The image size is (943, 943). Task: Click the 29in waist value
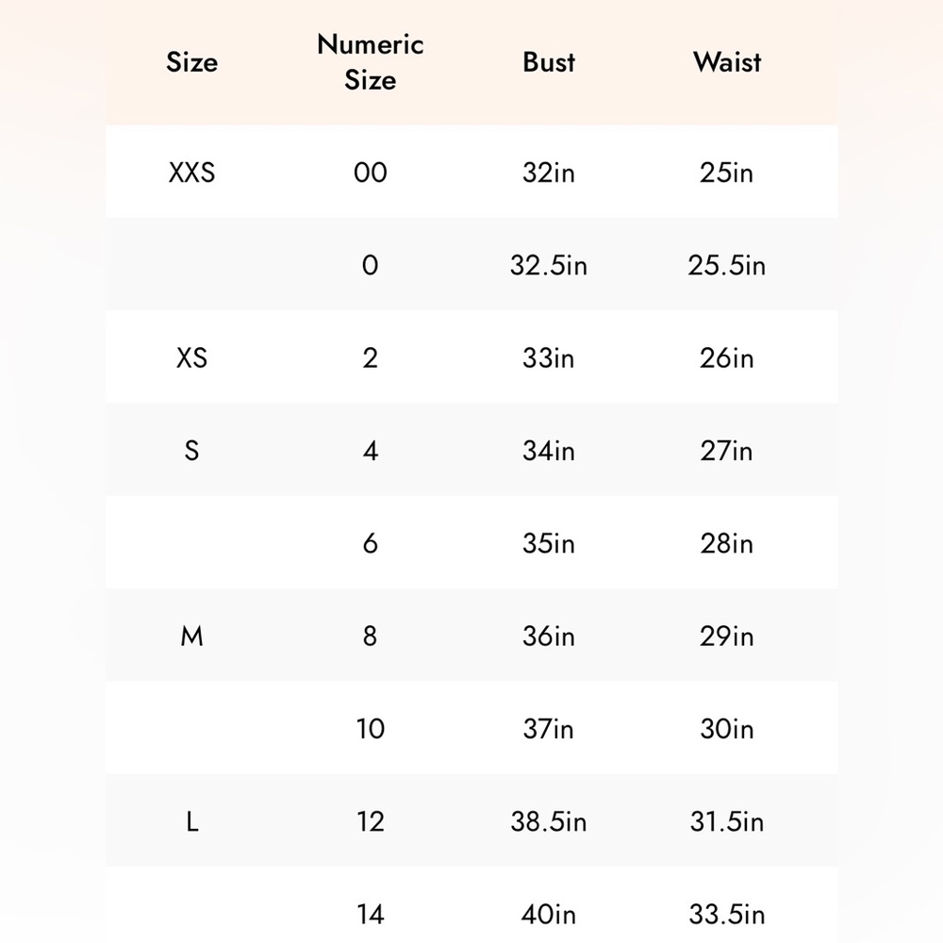pyautogui.click(x=727, y=636)
